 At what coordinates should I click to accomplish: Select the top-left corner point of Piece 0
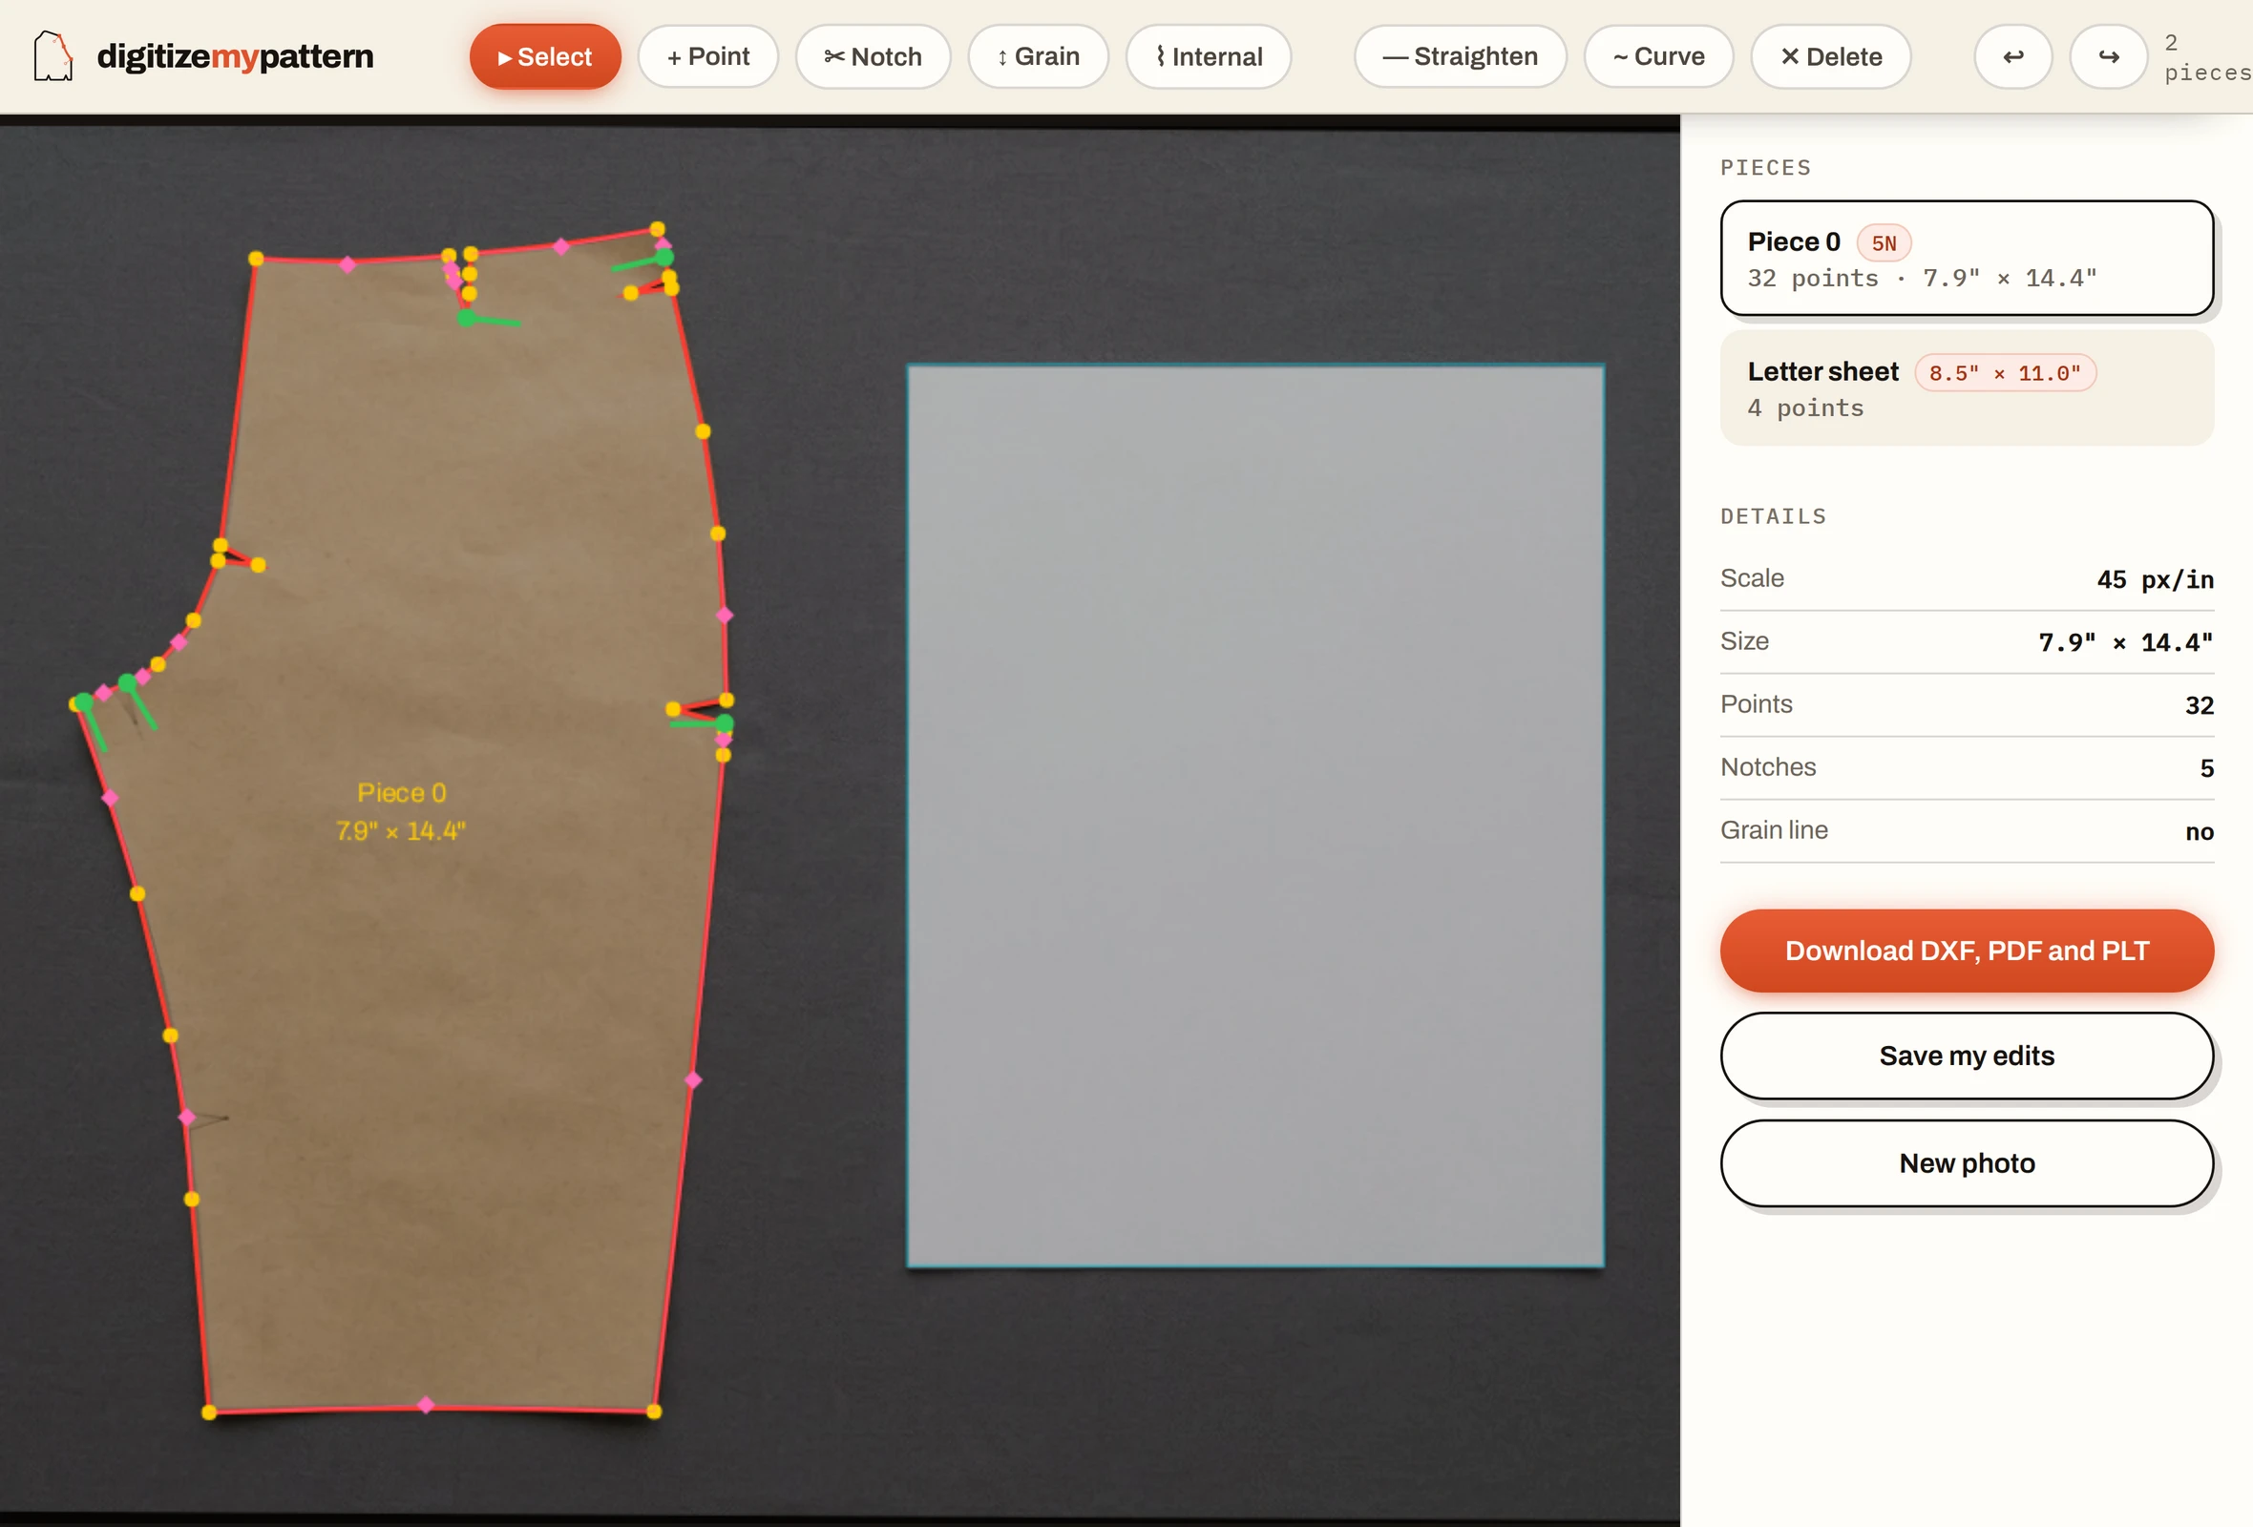coord(256,259)
